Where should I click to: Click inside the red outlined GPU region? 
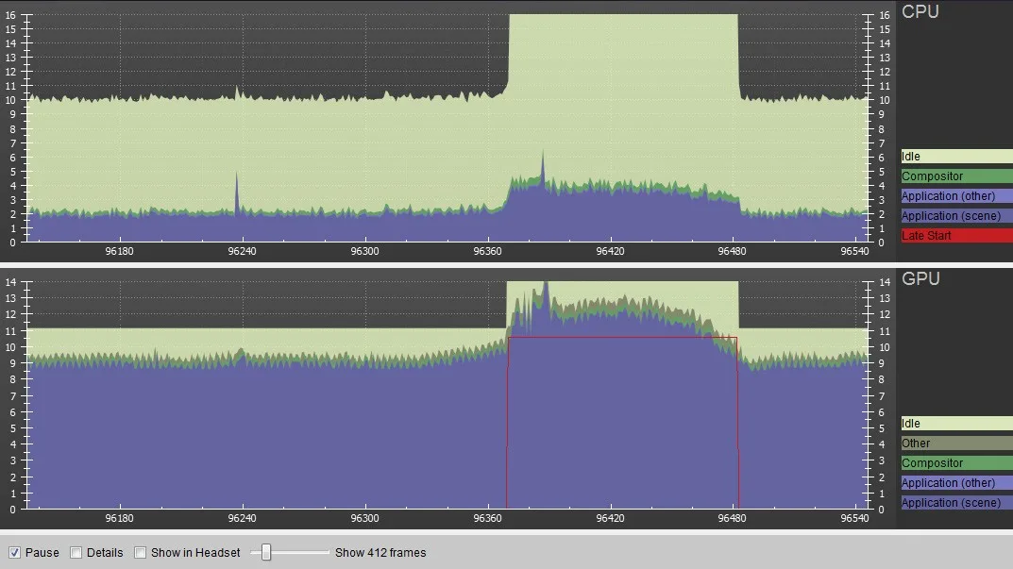coord(622,423)
